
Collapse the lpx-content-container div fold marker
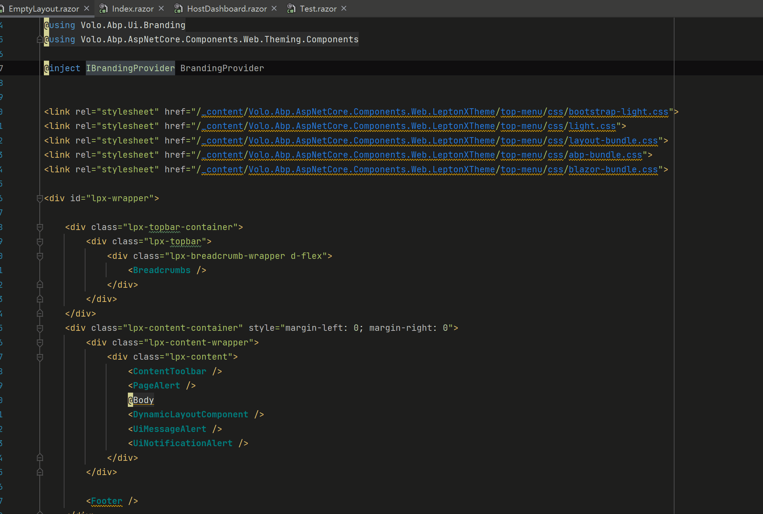point(40,328)
